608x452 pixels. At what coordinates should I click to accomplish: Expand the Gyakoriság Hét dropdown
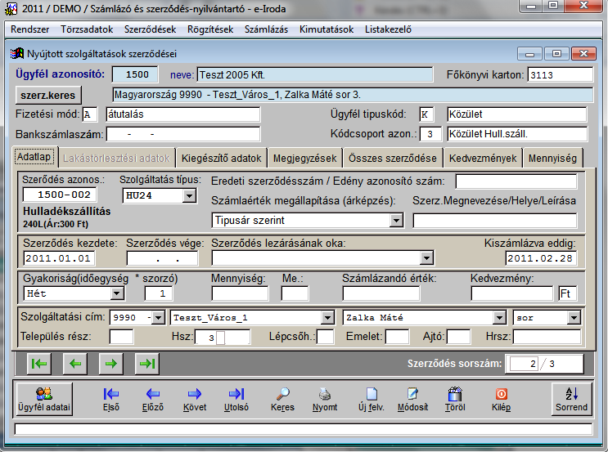[x=117, y=293]
